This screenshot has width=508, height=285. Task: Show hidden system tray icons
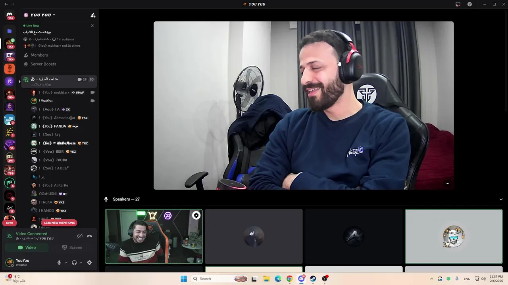431,279
